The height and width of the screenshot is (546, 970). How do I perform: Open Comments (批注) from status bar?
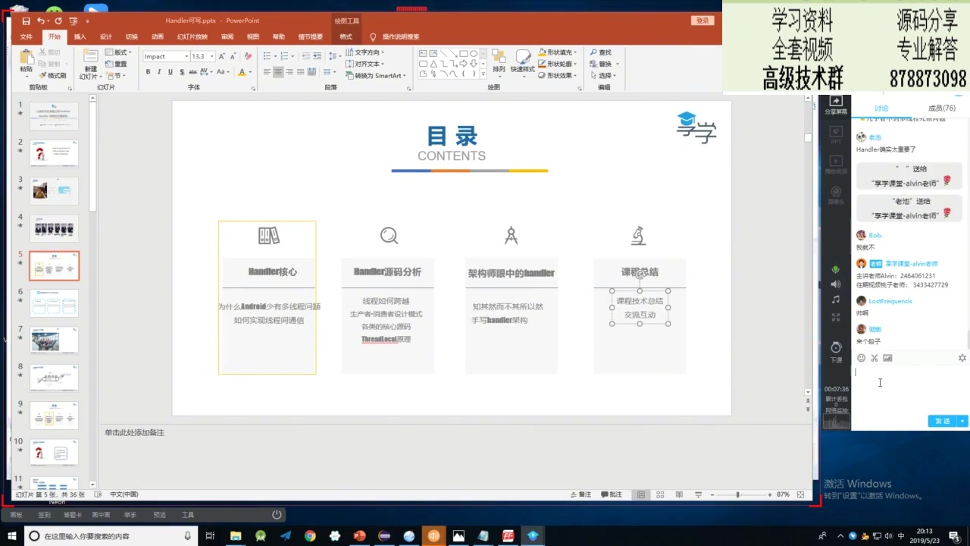point(612,494)
